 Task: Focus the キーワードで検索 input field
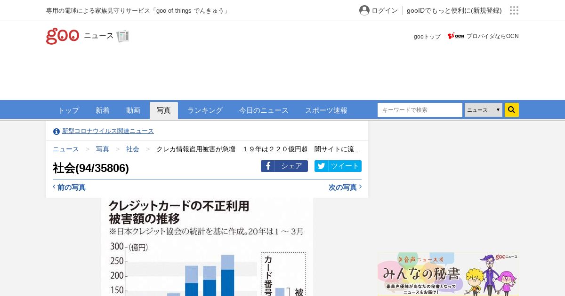[x=420, y=110]
